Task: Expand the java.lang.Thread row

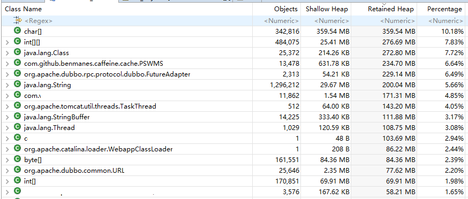Action: (7, 128)
